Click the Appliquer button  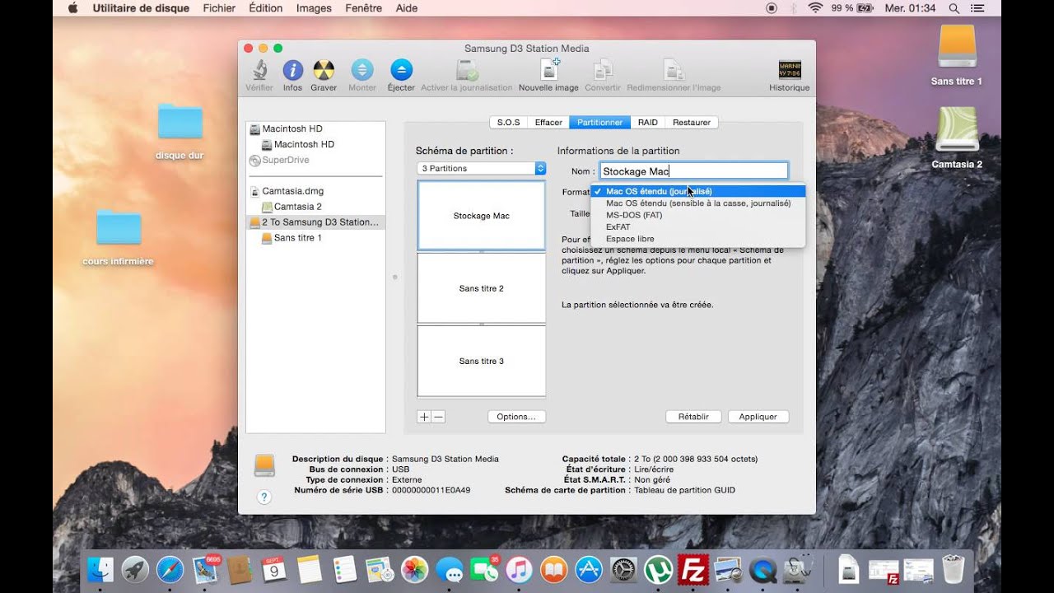click(758, 417)
